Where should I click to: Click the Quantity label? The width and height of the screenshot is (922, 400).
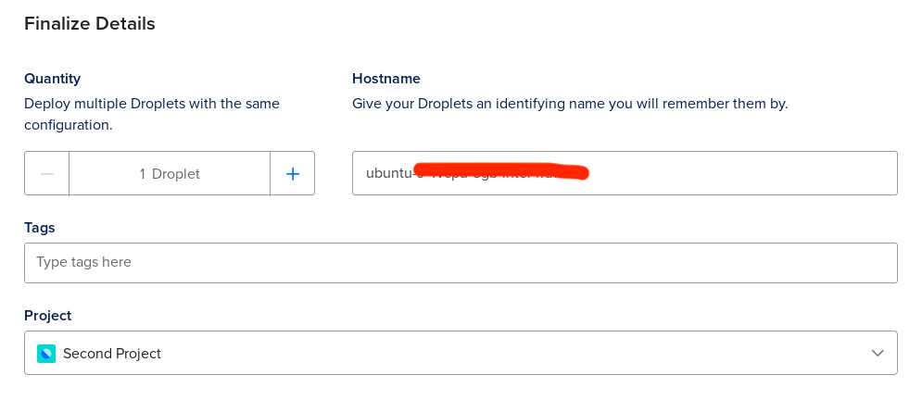tap(52, 79)
